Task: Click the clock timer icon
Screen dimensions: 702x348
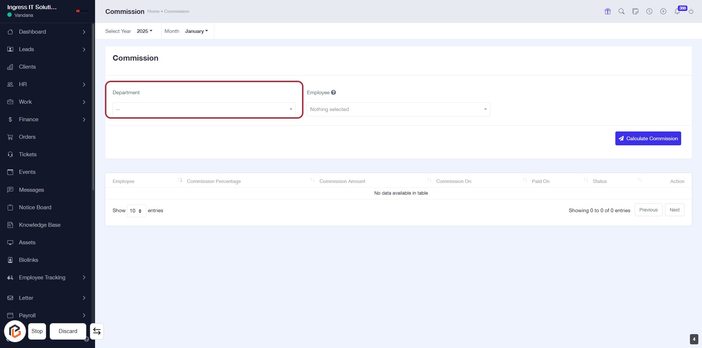Action: [649, 11]
